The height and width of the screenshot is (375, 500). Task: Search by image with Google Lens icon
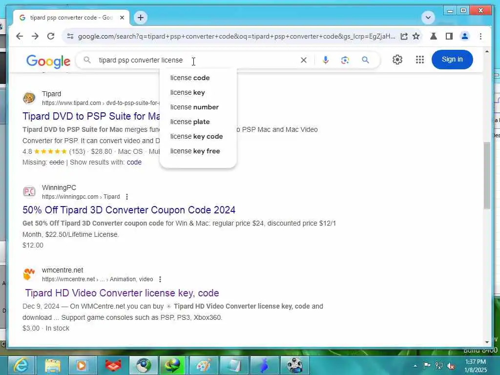pyautogui.click(x=345, y=60)
